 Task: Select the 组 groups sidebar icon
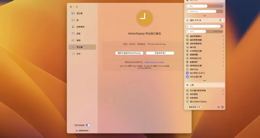click(73, 20)
